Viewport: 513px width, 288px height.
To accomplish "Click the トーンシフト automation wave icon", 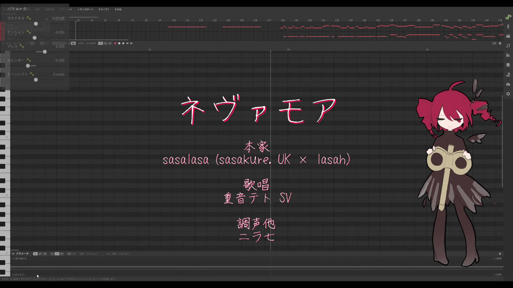I will click(x=32, y=75).
